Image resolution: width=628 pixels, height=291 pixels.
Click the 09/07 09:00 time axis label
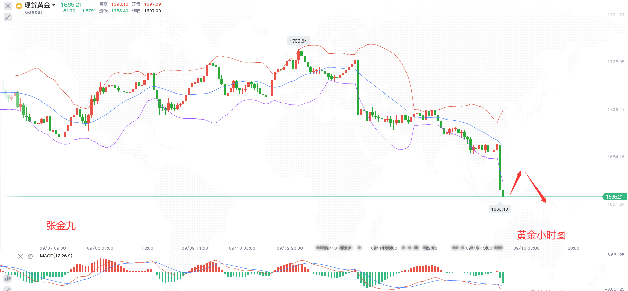coord(53,248)
